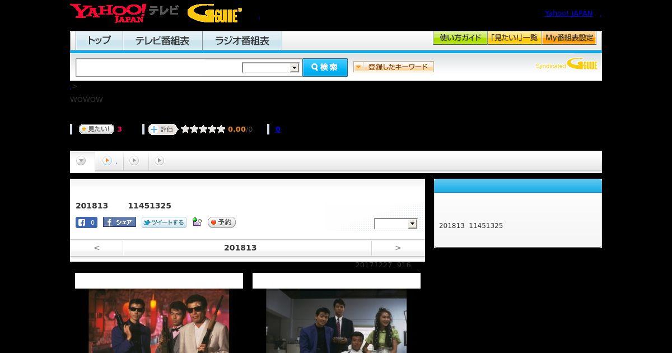The height and width of the screenshot is (353, 672).
Task: Rate the program four stars
Action: pos(212,129)
